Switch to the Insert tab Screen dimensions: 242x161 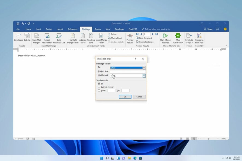point(39,29)
